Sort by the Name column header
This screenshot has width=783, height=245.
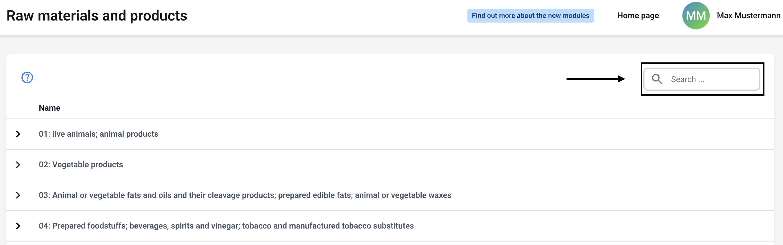coord(50,108)
